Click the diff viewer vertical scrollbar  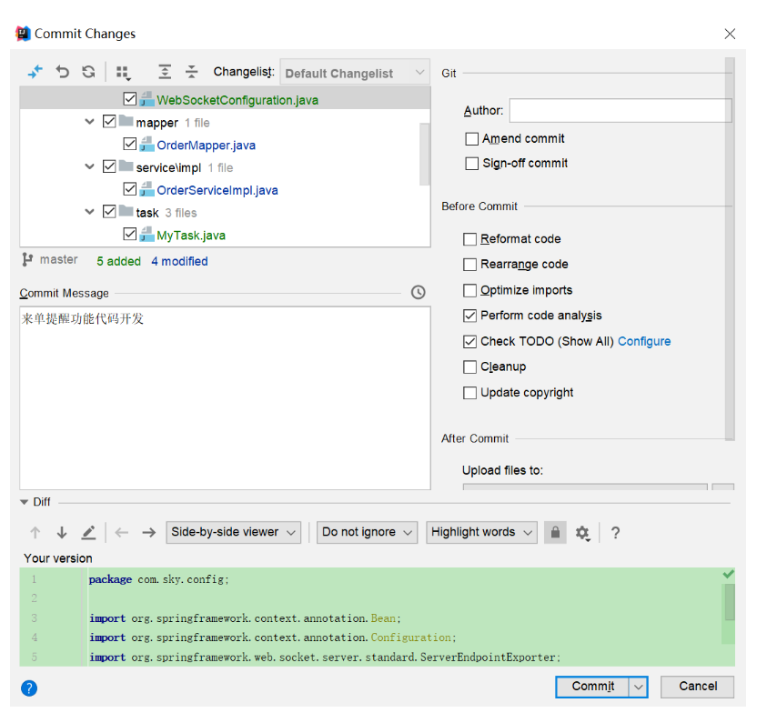pos(730,602)
